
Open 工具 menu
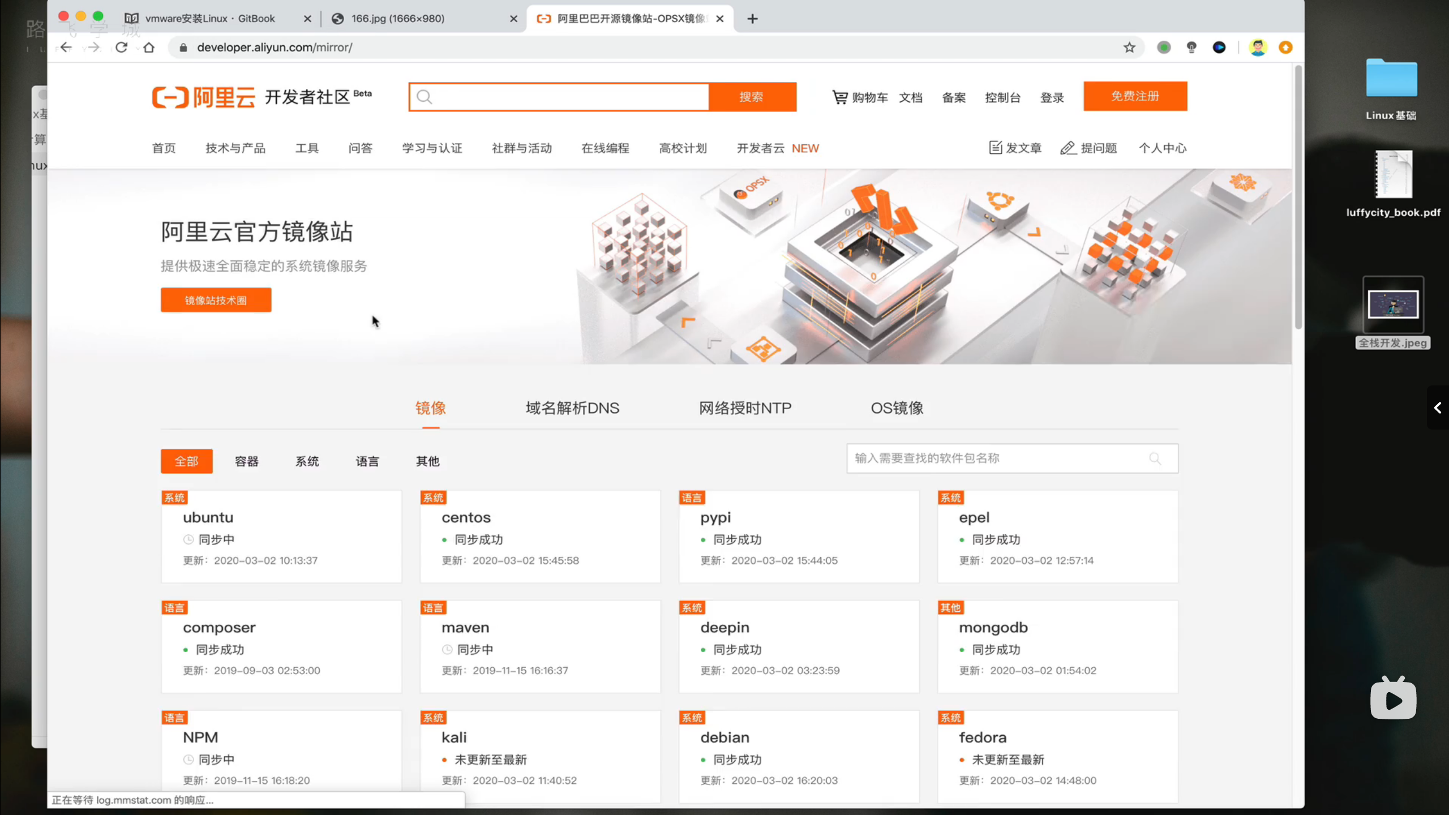307,148
